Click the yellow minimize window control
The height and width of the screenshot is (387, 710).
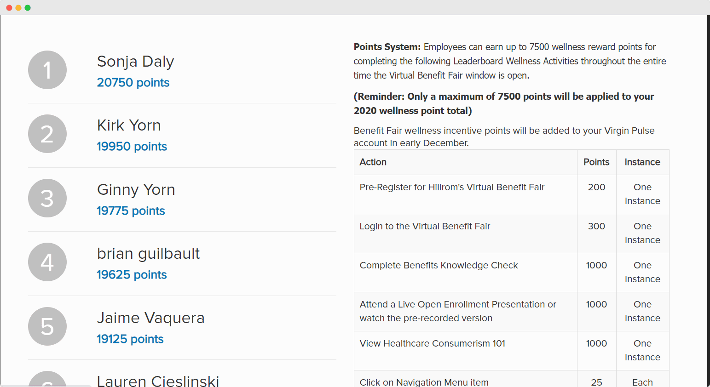tap(18, 7)
